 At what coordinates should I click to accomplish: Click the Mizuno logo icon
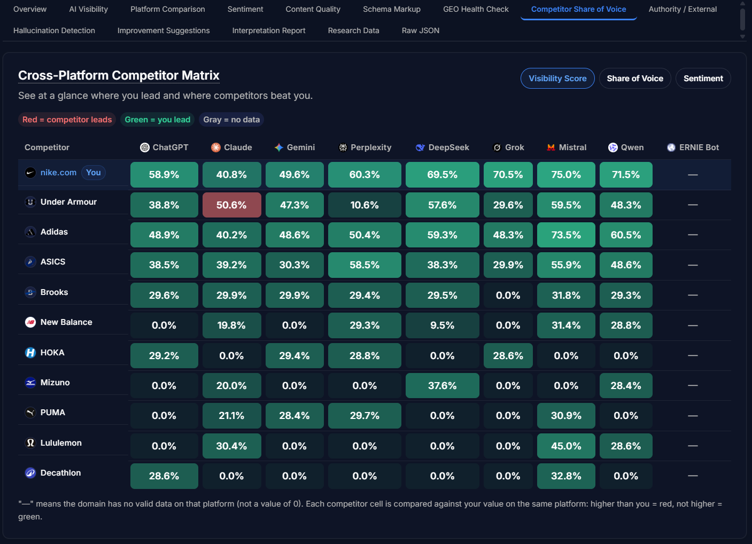(30, 383)
